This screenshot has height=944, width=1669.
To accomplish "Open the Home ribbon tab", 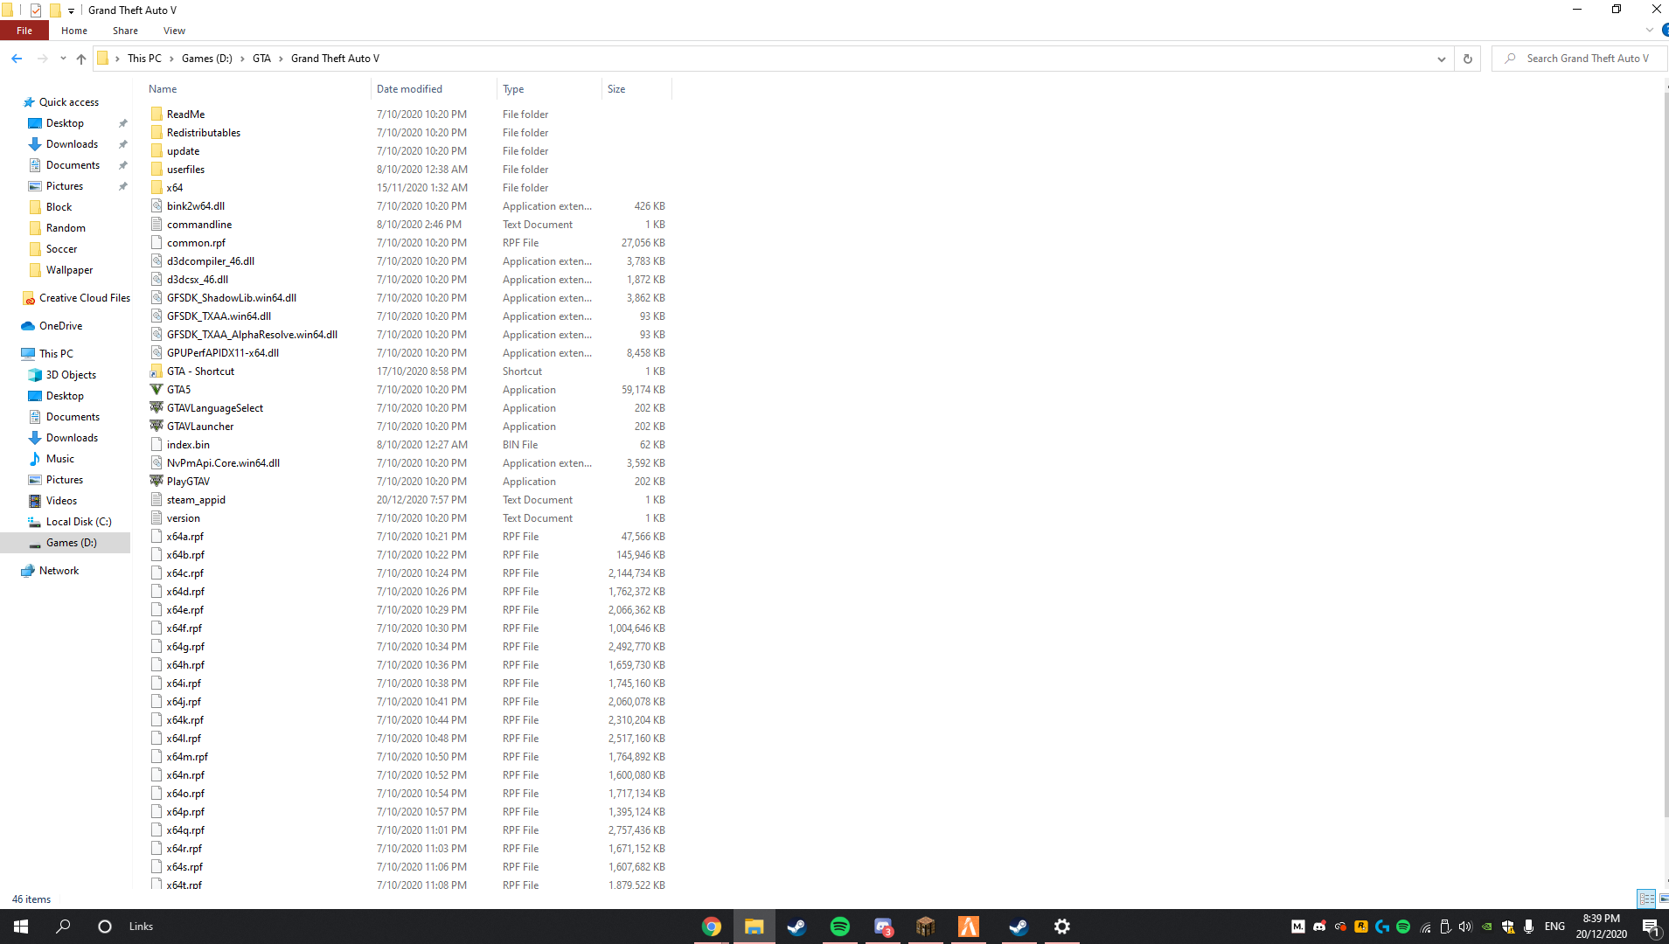I will [74, 31].
